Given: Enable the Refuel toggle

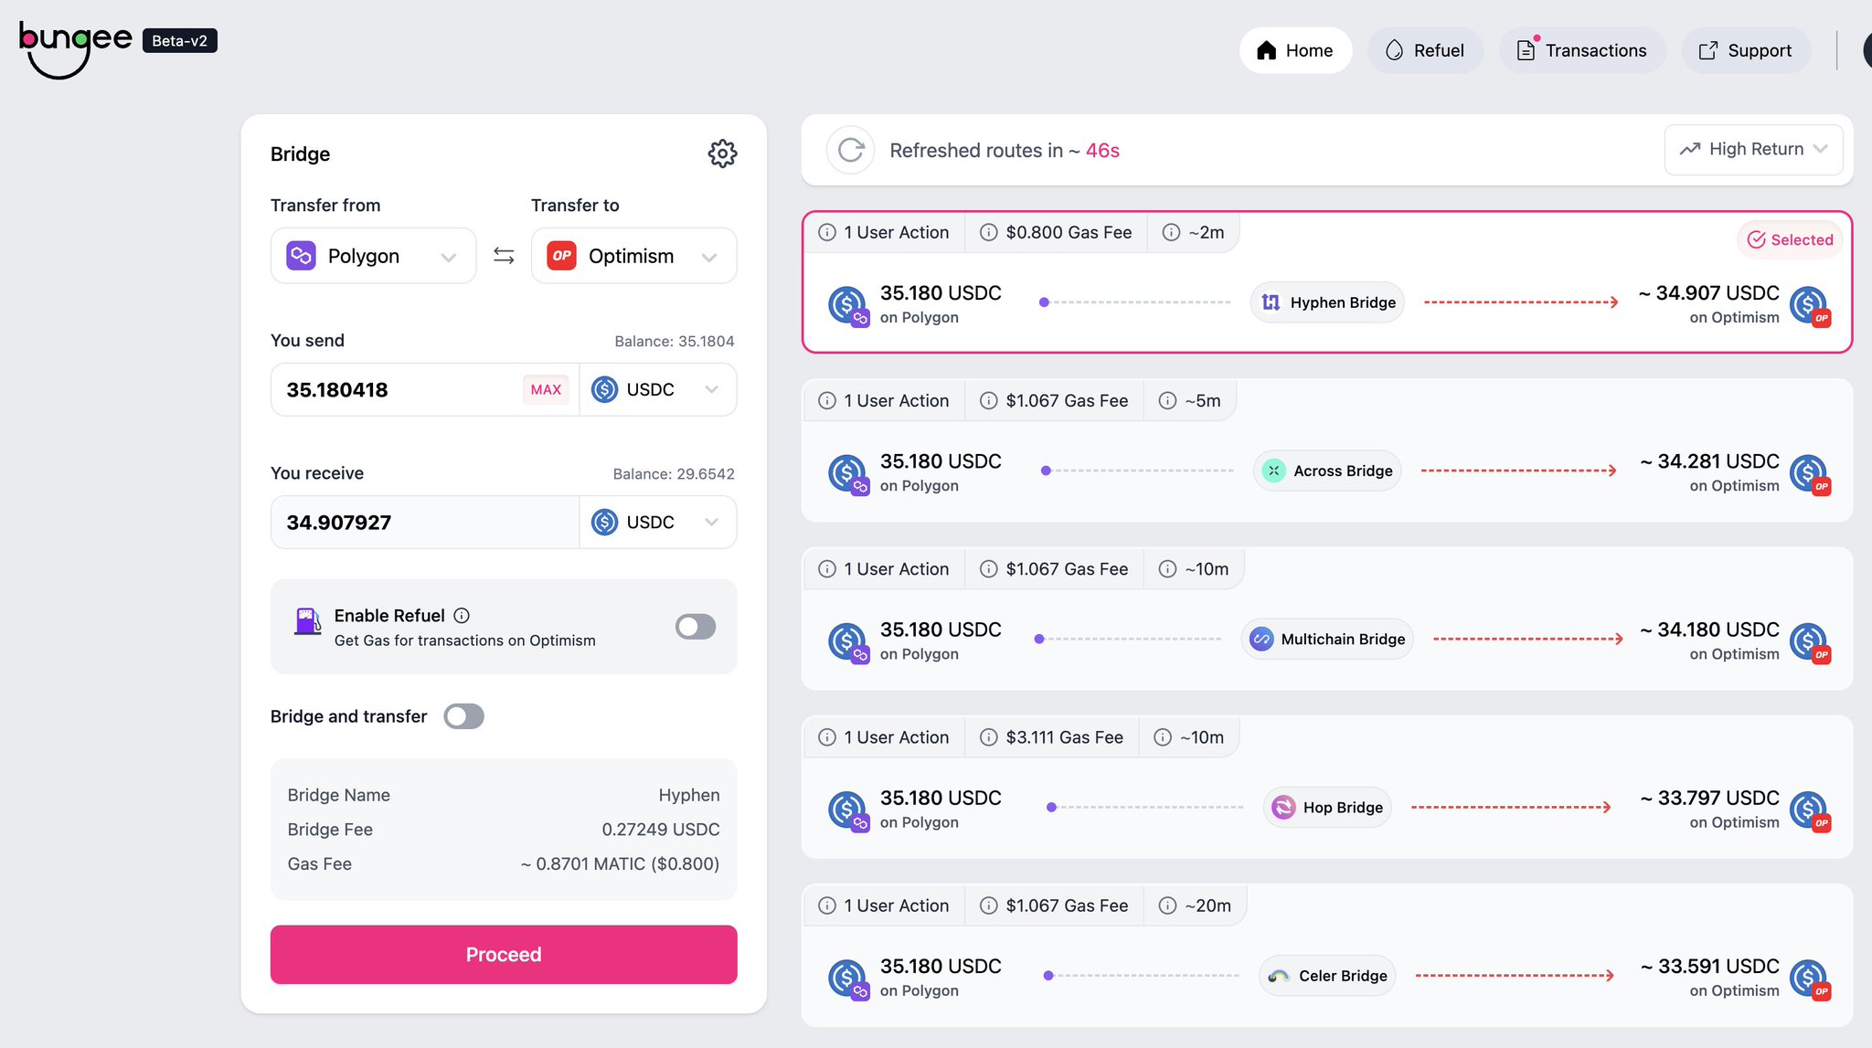Looking at the screenshot, I should tap(695, 627).
